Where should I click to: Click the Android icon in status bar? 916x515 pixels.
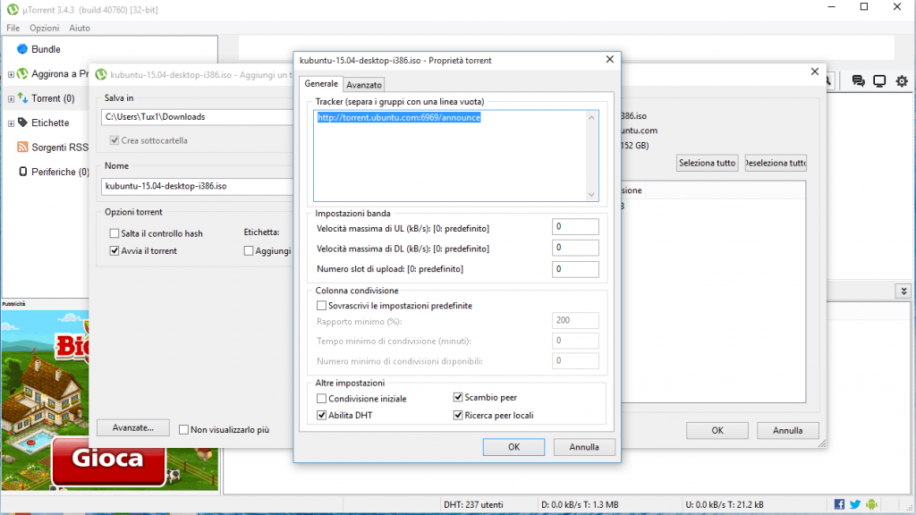871,504
